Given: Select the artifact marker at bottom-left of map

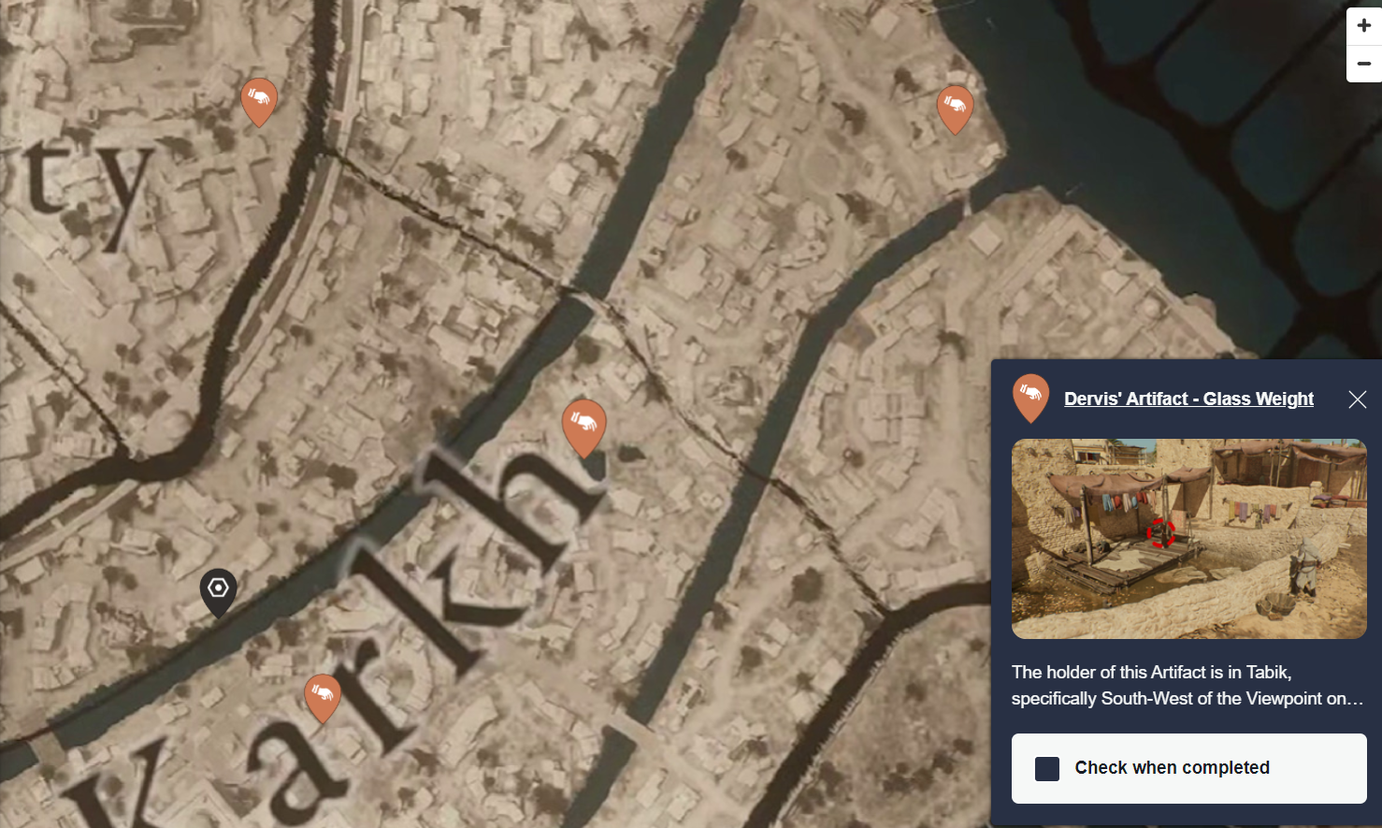Looking at the screenshot, I should tap(323, 696).
